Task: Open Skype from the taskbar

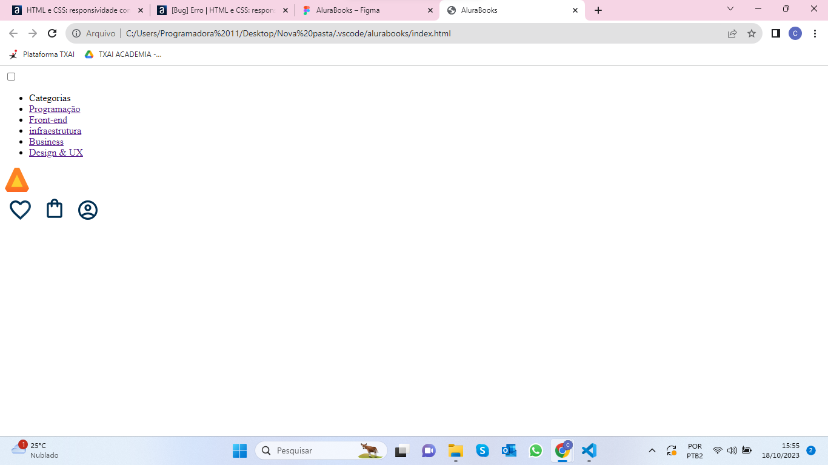Action: [x=482, y=450]
